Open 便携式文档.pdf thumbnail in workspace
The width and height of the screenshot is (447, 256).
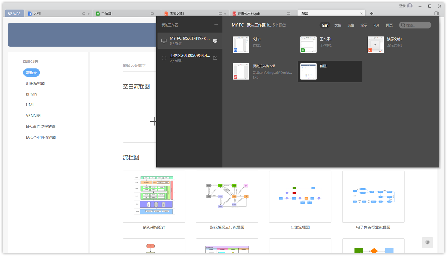point(241,71)
